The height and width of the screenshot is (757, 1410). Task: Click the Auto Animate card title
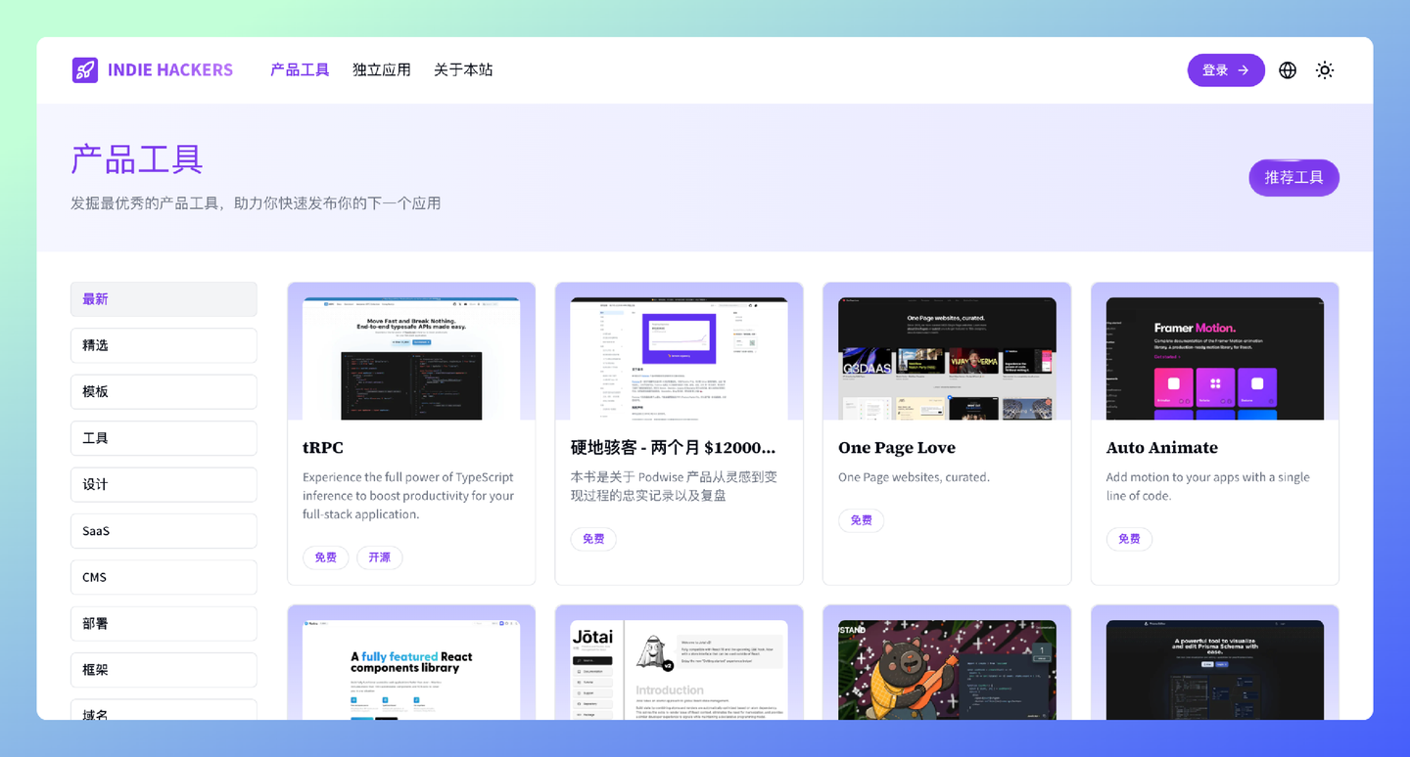1162,448
